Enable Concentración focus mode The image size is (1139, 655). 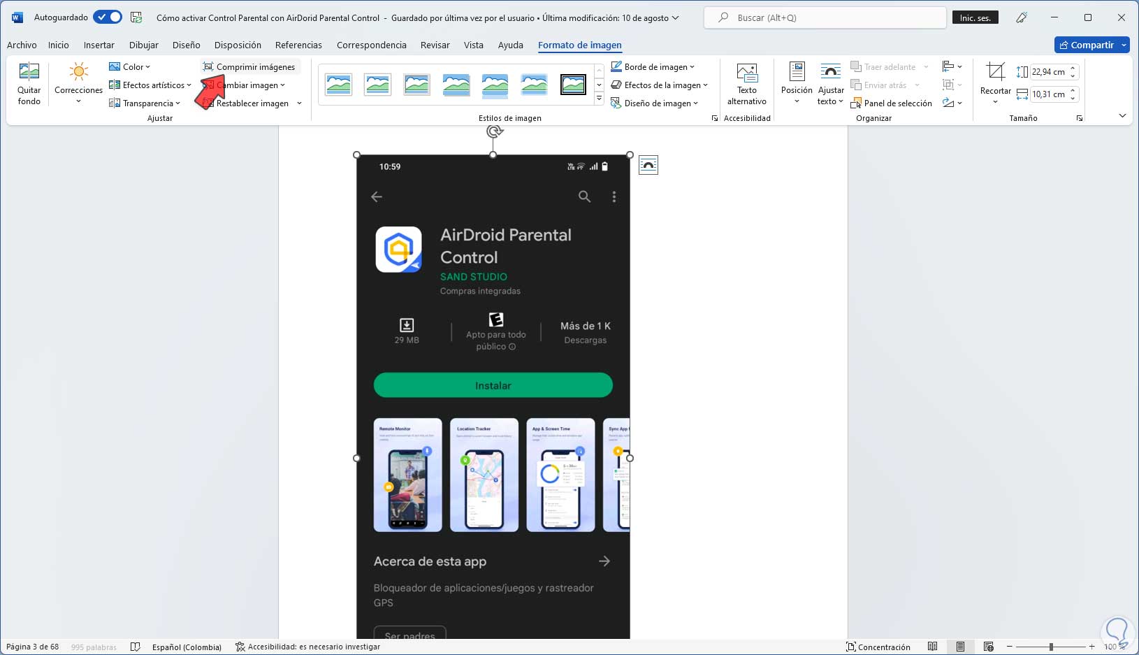click(878, 647)
